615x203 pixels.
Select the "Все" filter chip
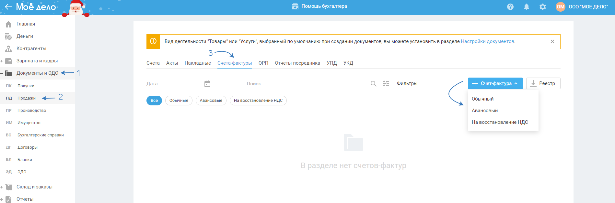tap(154, 101)
